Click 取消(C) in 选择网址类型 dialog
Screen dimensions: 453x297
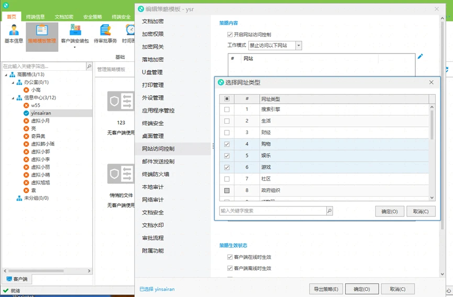tap(421, 211)
